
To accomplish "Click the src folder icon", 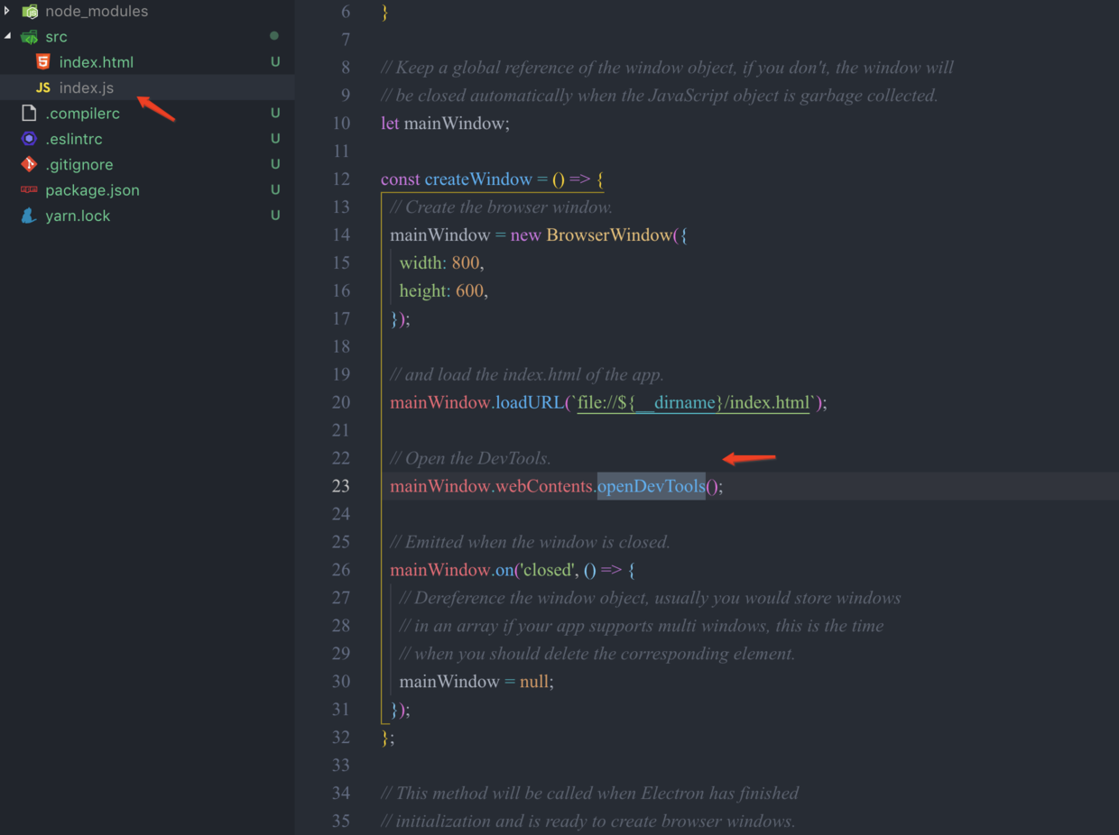I will click(x=30, y=37).
